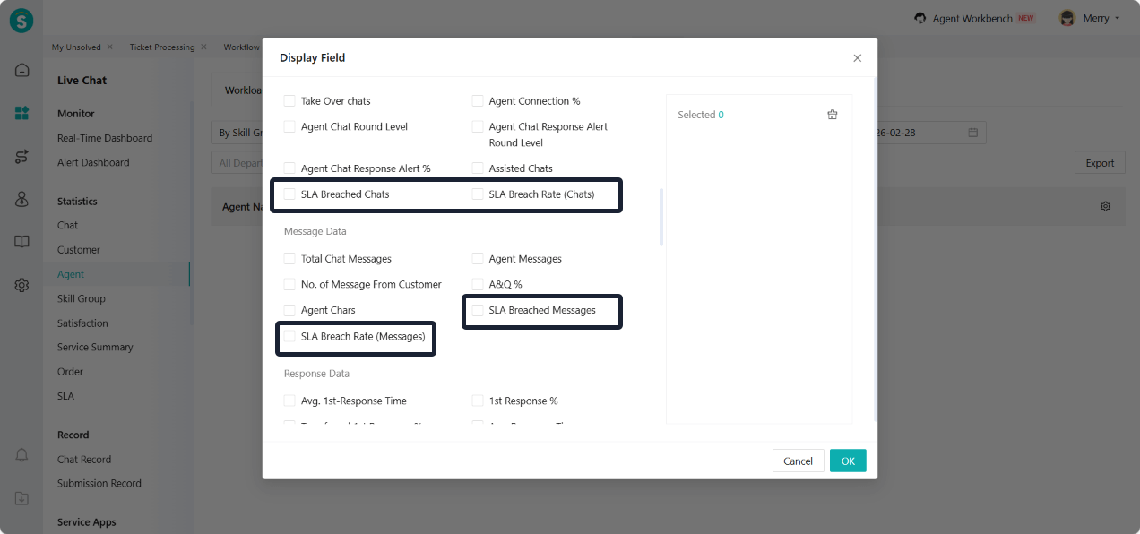Close the Display Field dialog
This screenshot has width=1140, height=534.
point(857,58)
